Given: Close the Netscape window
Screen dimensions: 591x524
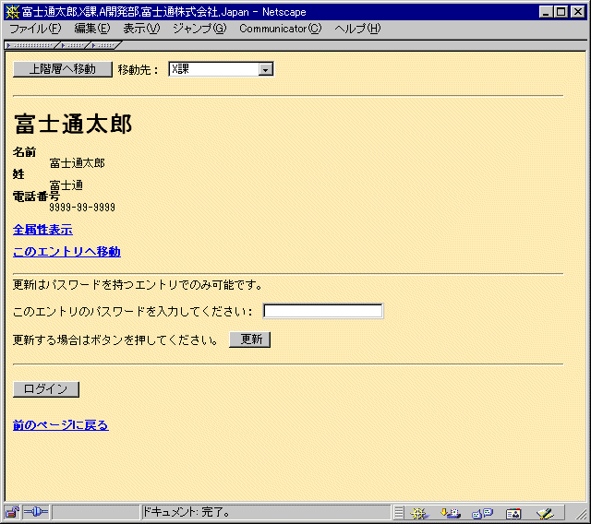Looking at the screenshot, I should (578, 12).
